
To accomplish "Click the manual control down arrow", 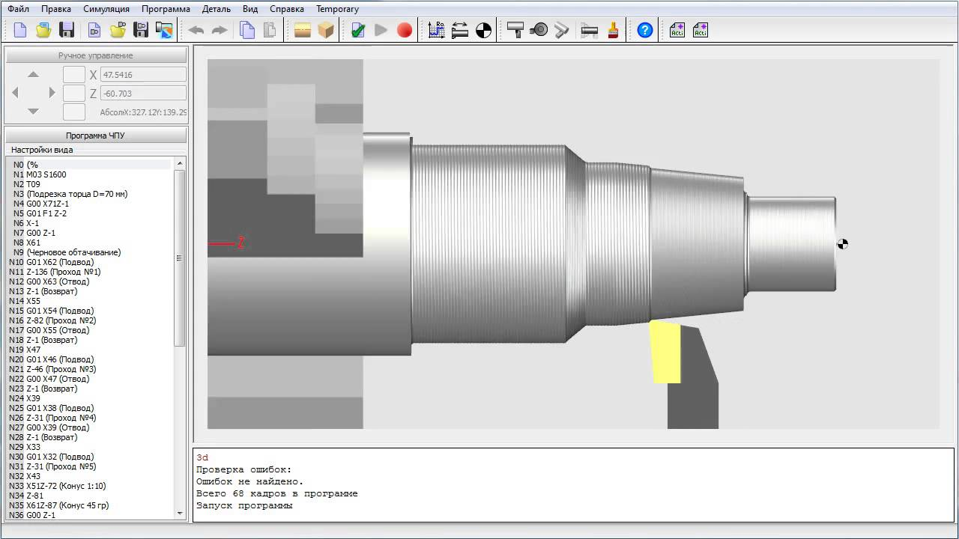I will (x=33, y=112).
